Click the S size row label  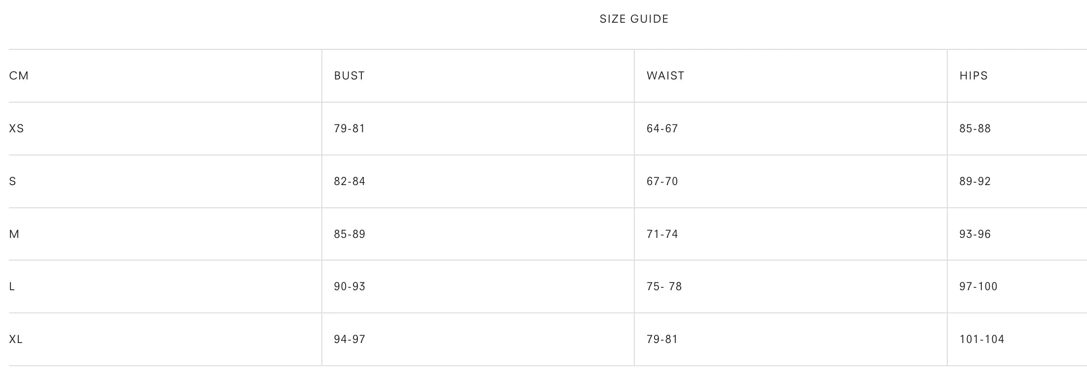pos(13,182)
